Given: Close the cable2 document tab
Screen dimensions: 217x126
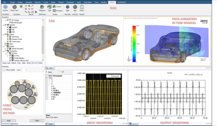Looking at the screenshot, I should [x=53, y=68].
